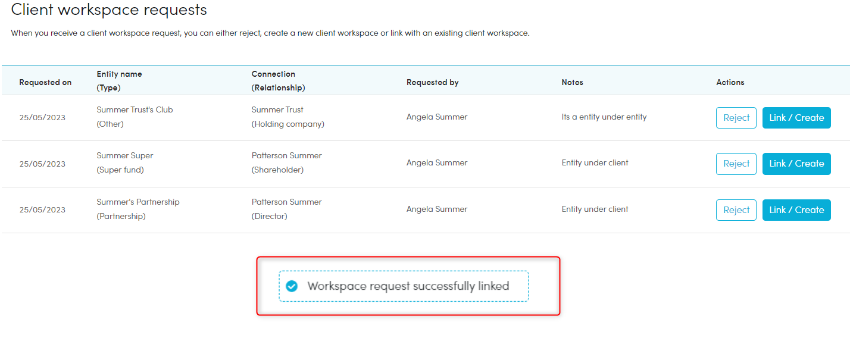This screenshot has width=850, height=338.
Task: Reject the Summer's Partnership request
Action: point(736,210)
